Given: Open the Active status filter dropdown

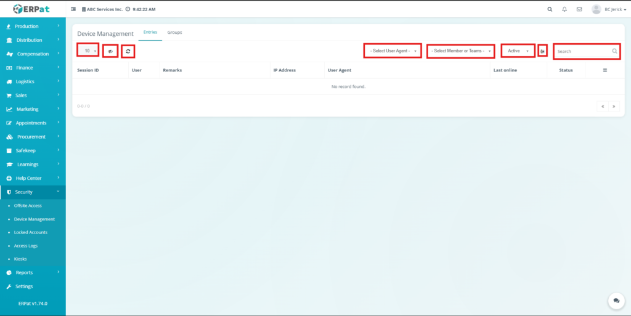Looking at the screenshot, I should (518, 51).
